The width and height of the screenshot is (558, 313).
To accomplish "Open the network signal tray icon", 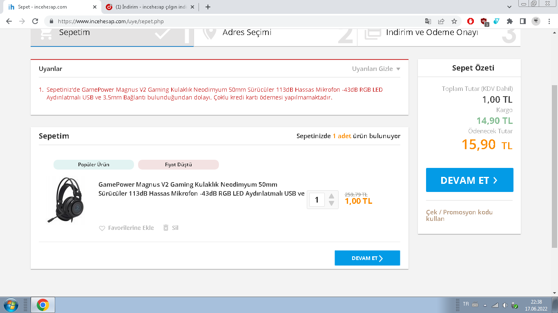I will [495, 305].
